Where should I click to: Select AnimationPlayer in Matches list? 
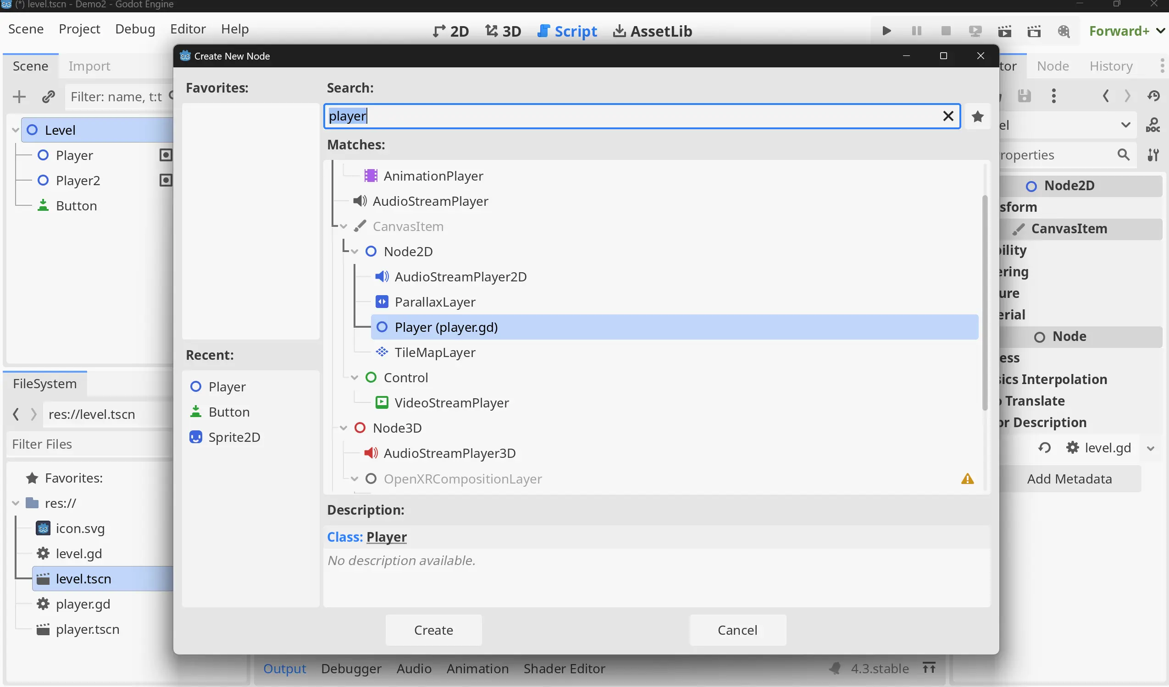[433, 176]
